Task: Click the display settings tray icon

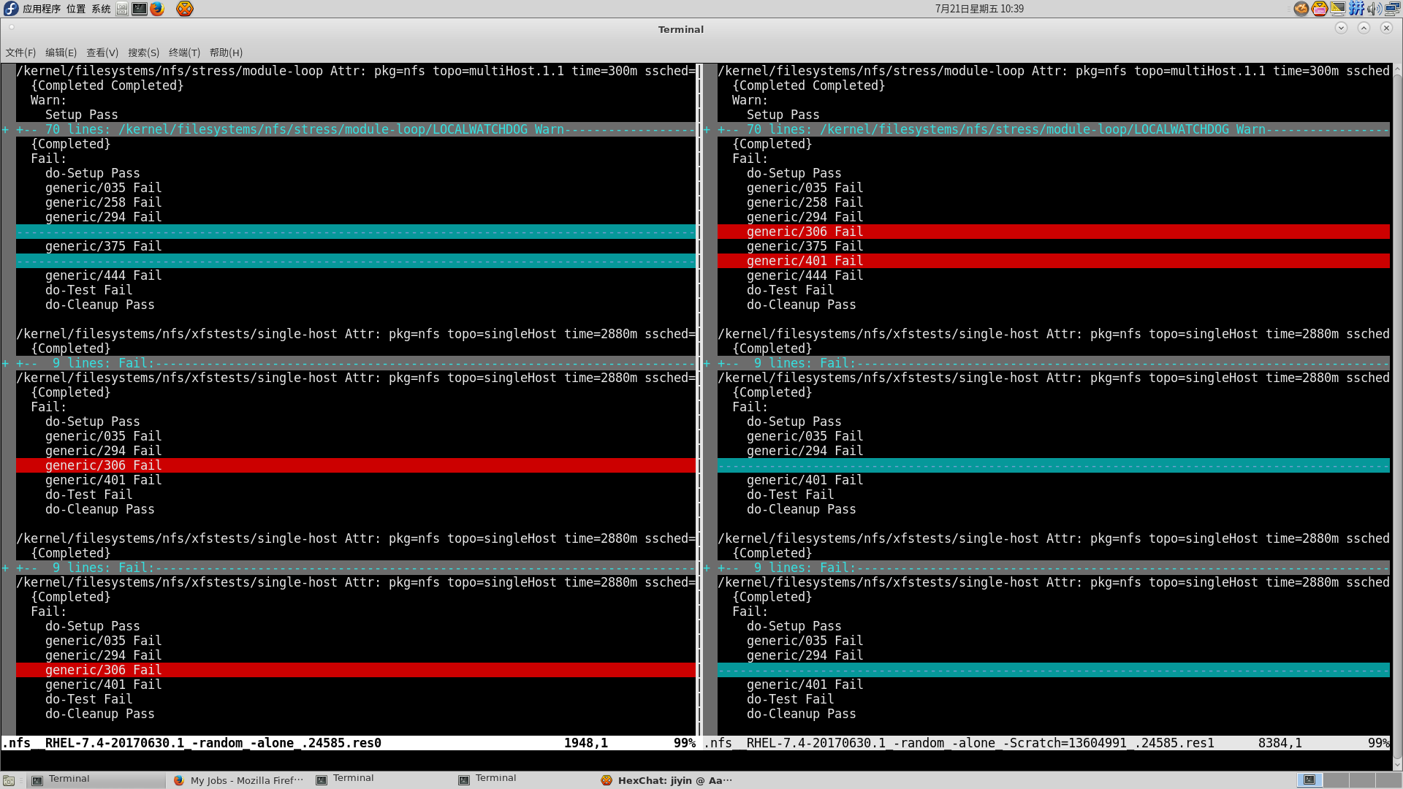Action: point(1338,9)
